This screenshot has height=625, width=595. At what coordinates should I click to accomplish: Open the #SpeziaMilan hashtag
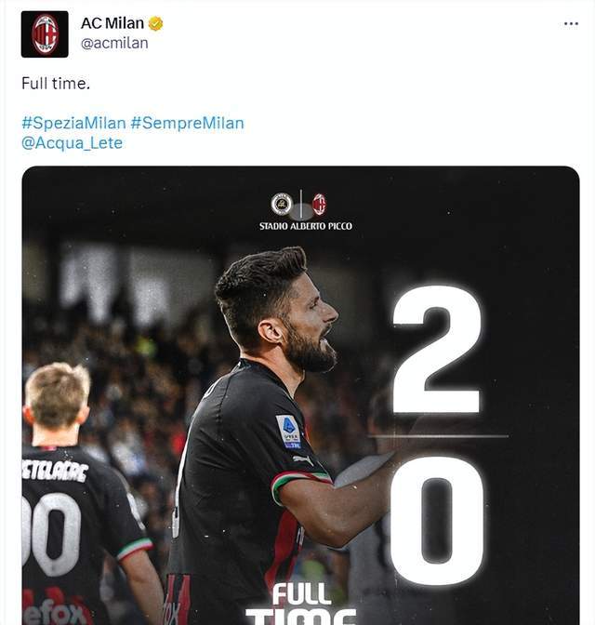[x=73, y=123]
